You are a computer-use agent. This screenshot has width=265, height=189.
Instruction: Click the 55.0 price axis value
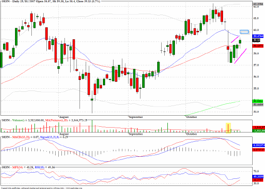point(256,88)
